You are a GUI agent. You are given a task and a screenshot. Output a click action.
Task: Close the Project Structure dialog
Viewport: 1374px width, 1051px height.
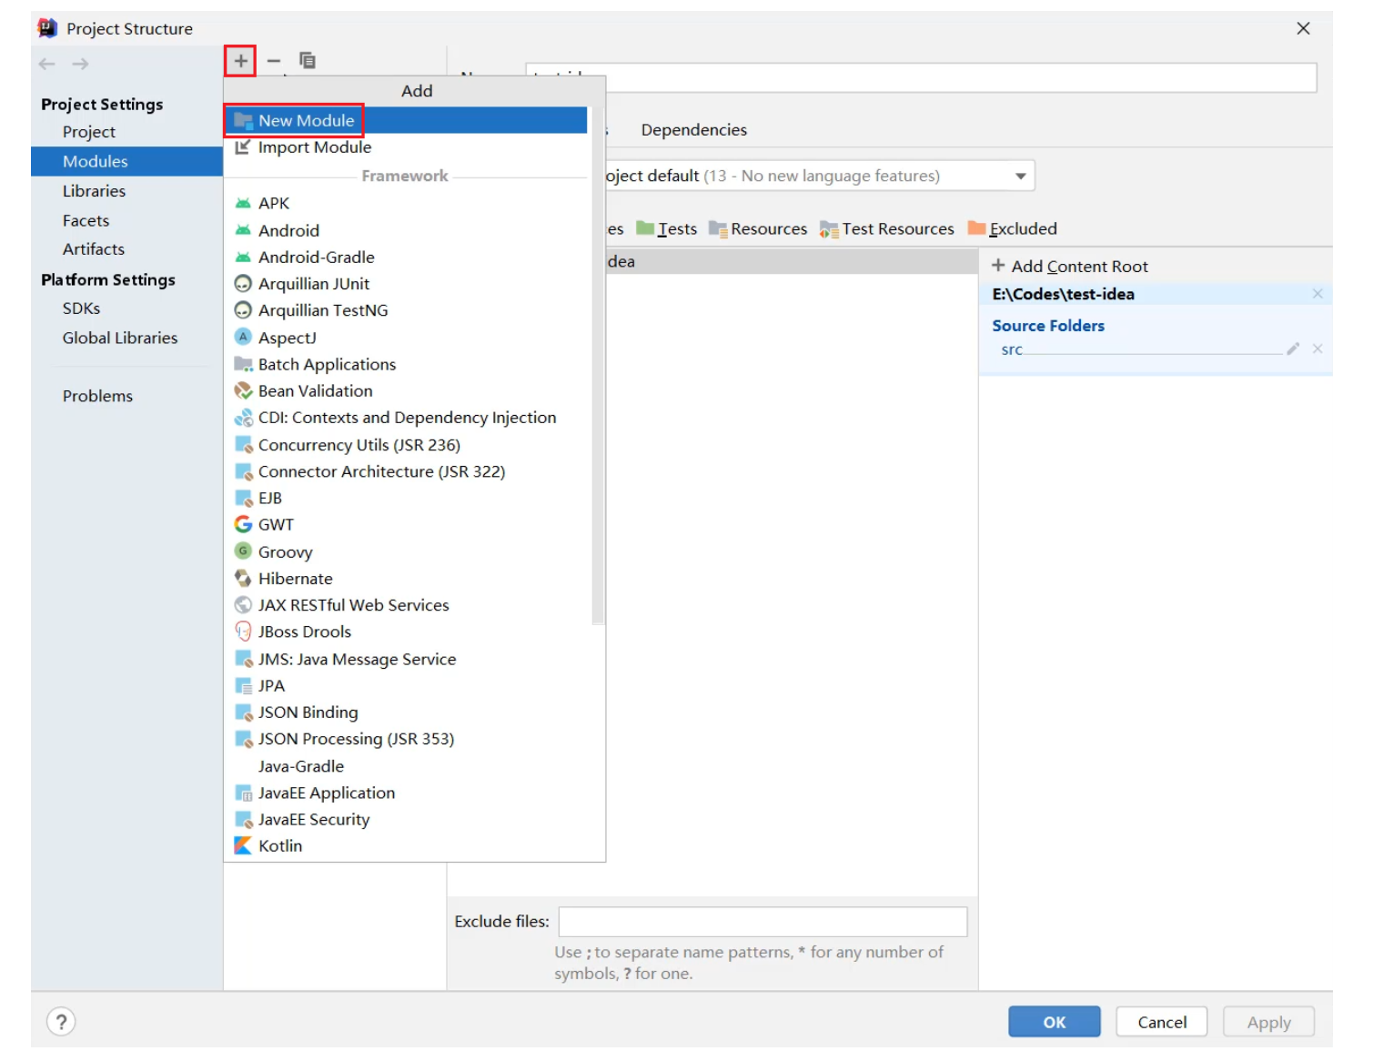[1303, 28]
